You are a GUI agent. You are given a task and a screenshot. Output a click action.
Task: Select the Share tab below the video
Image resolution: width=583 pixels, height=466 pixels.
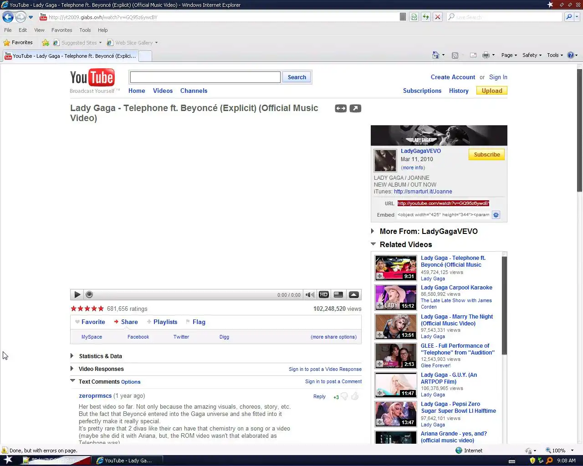tap(126, 322)
